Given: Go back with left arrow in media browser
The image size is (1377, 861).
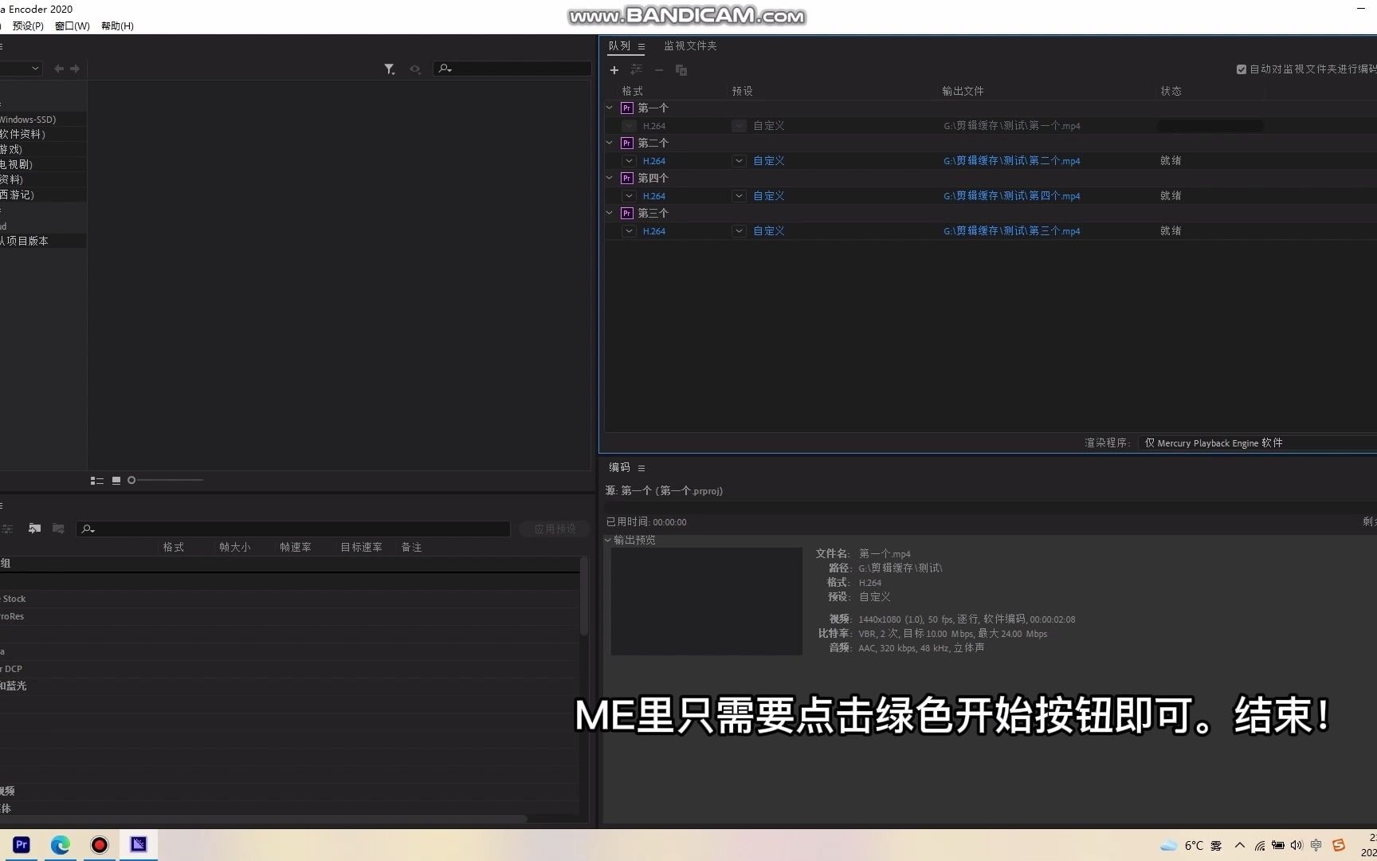Looking at the screenshot, I should click(58, 69).
